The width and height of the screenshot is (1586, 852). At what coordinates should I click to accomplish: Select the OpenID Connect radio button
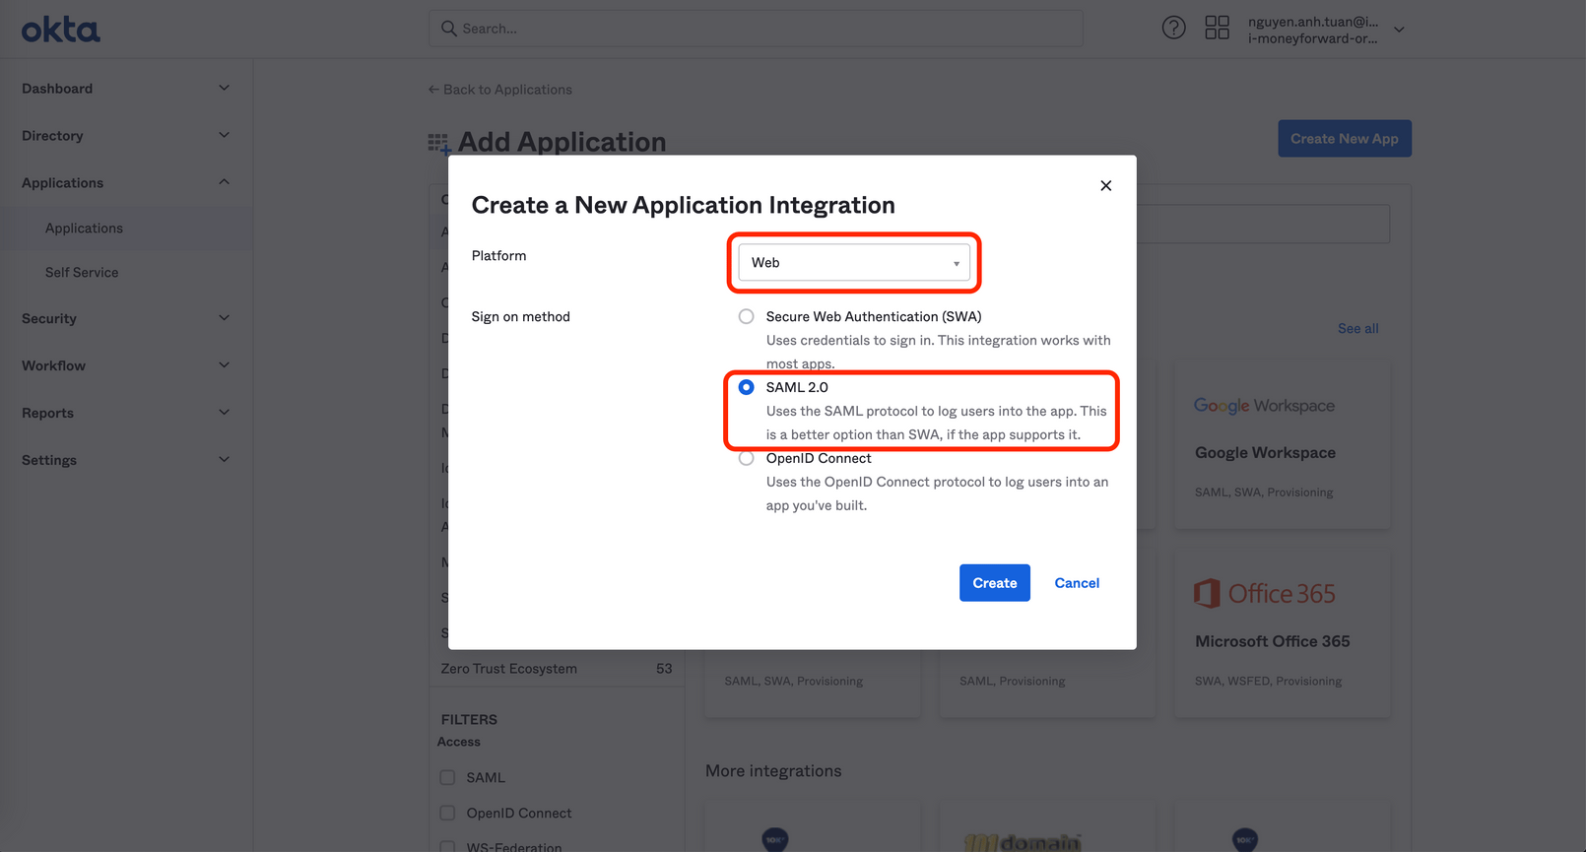[746, 458]
